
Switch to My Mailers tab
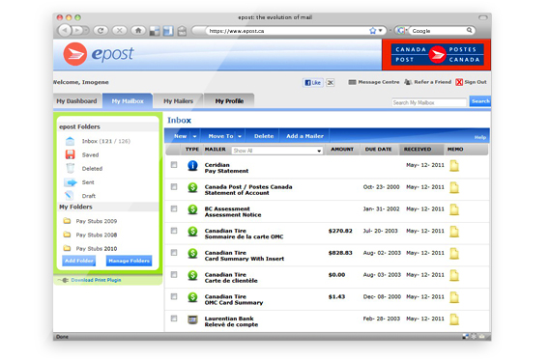click(x=178, y=101)
